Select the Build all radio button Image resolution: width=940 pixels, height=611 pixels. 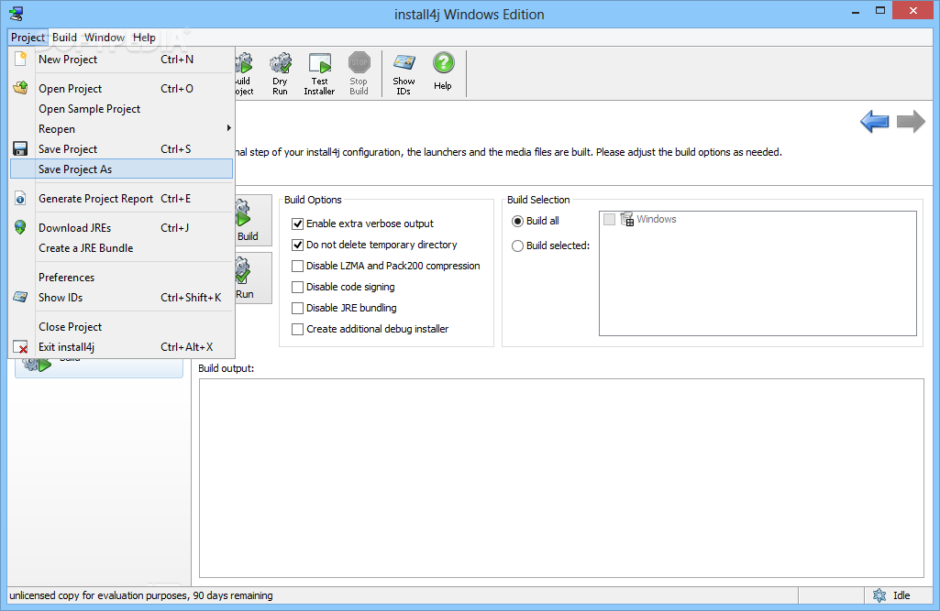point(517,221)
